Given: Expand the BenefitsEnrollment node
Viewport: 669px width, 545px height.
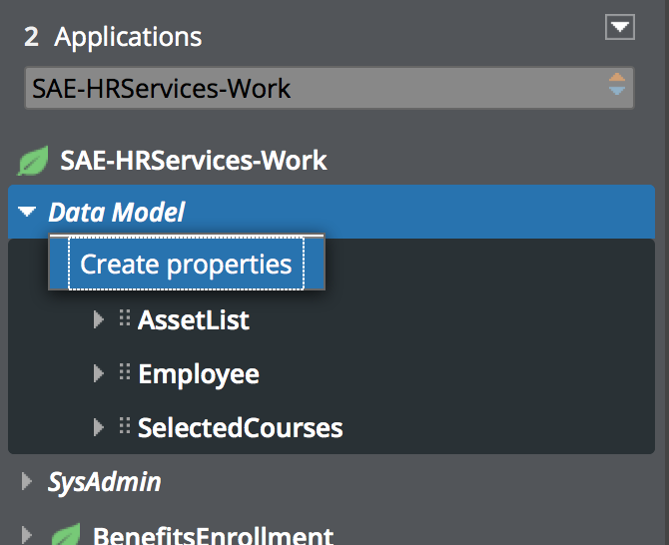Looking at the screenshot, I should pyautogui.click(x=26, y=535).
